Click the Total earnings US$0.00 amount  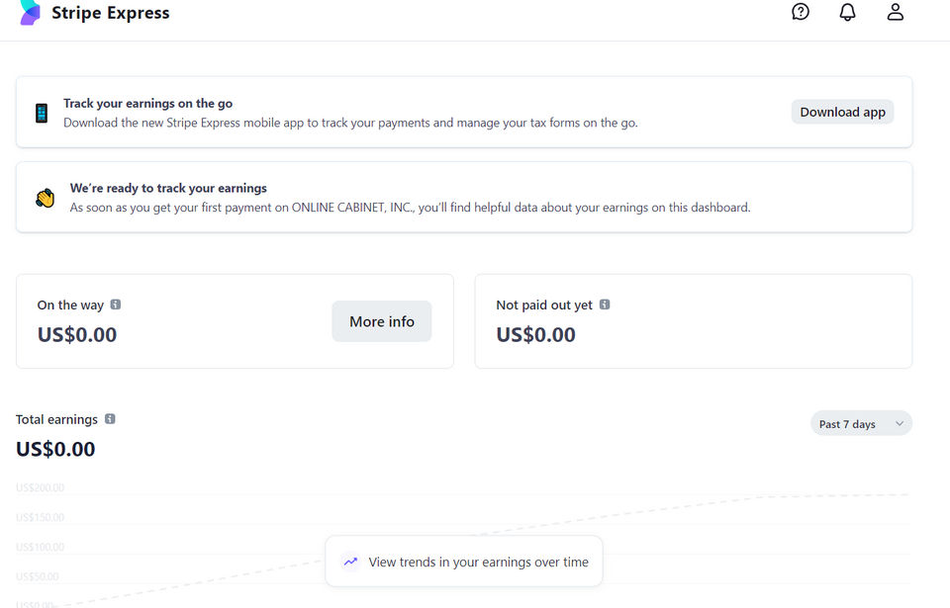(x=55, y=449)
